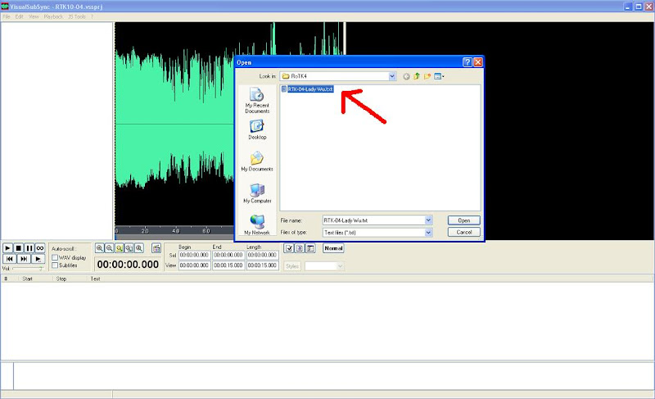This screenshot has height=399, width=655.
Task: Click the Cancel button in dialog
Action: pyautogui.click(x=463, y=233)
